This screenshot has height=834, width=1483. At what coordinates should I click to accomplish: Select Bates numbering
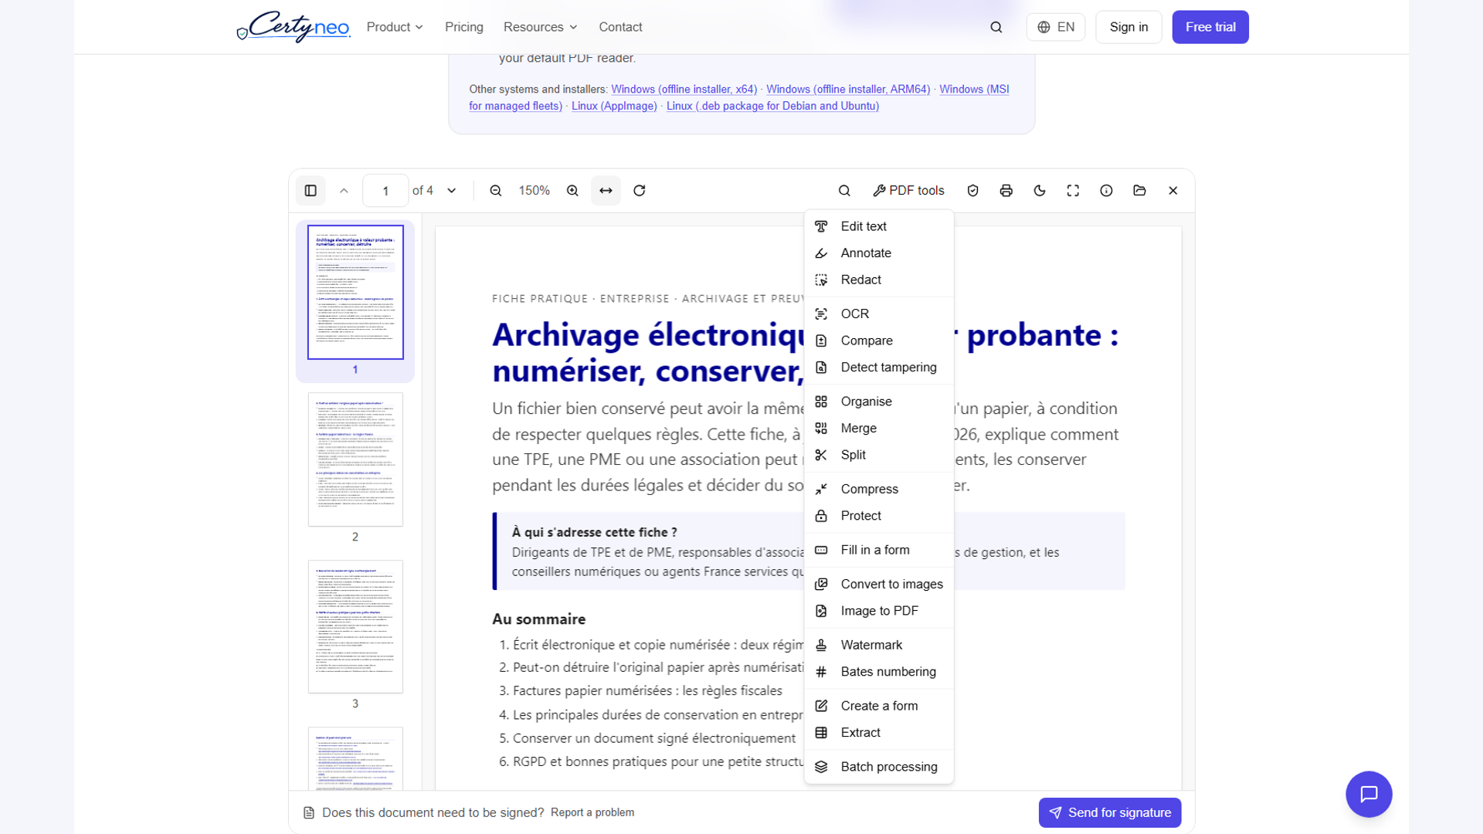tap(879, 672)
